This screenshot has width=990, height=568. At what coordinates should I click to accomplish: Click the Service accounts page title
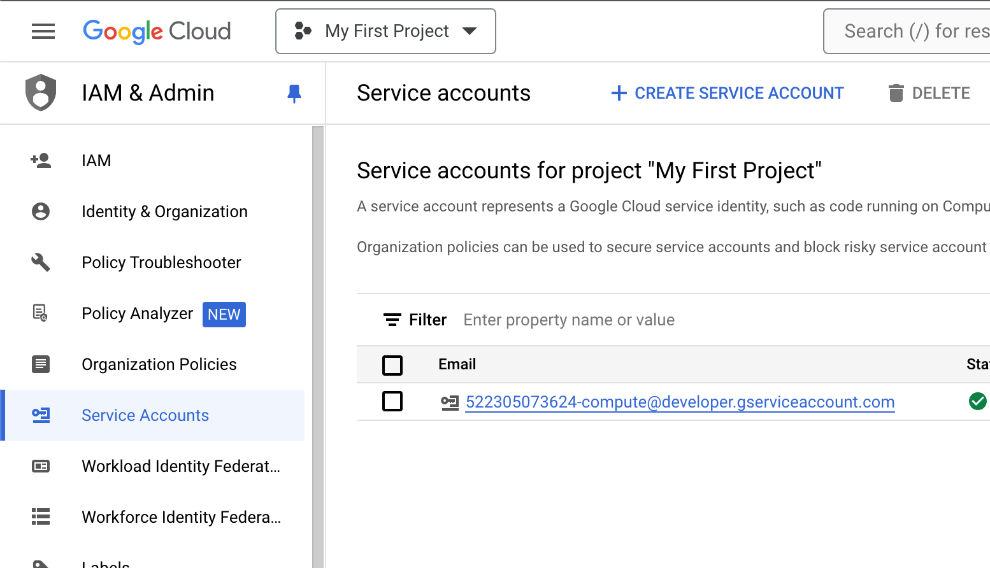click(443, 93)
